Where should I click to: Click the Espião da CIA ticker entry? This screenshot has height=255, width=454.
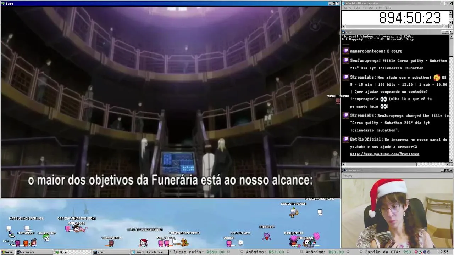[x=389, y=252]
